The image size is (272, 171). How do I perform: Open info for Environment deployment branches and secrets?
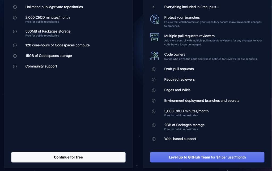coord(154,101)
